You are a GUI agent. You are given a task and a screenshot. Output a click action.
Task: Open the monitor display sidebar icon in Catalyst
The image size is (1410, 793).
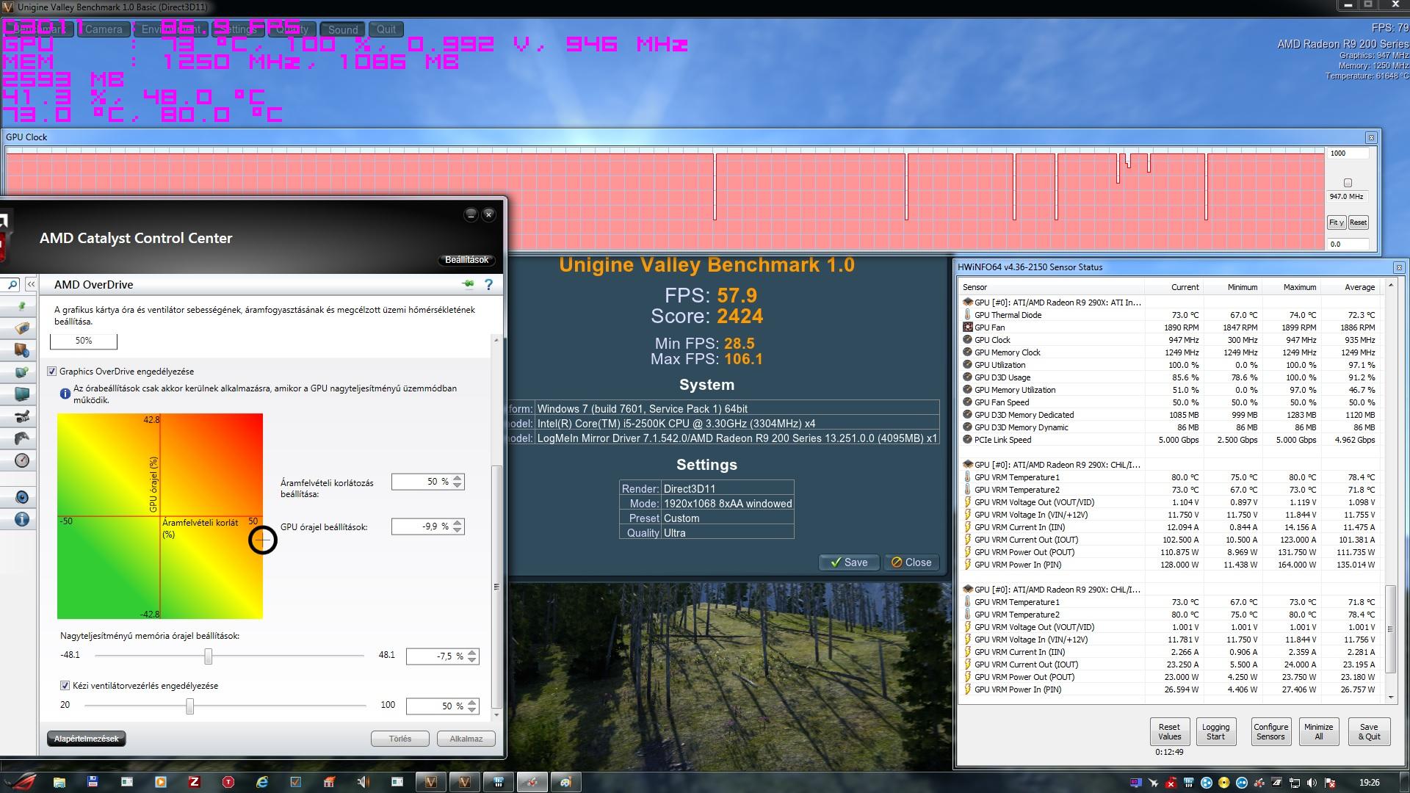[22, 394]
